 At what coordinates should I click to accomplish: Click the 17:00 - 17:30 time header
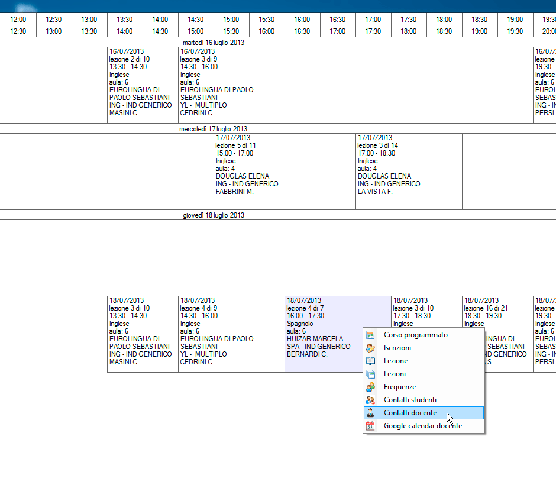click(x=373, y=25)
